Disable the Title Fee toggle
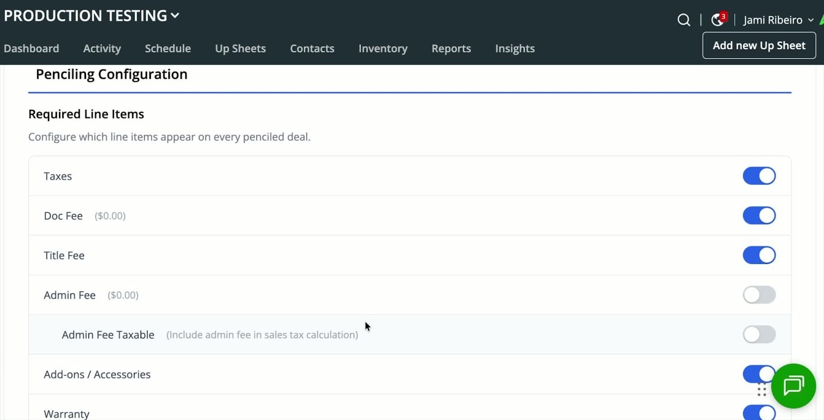This screenshot has height=420, width=824. (x=759, y=255)
